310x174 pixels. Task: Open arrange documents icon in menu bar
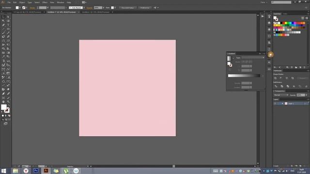84,2
